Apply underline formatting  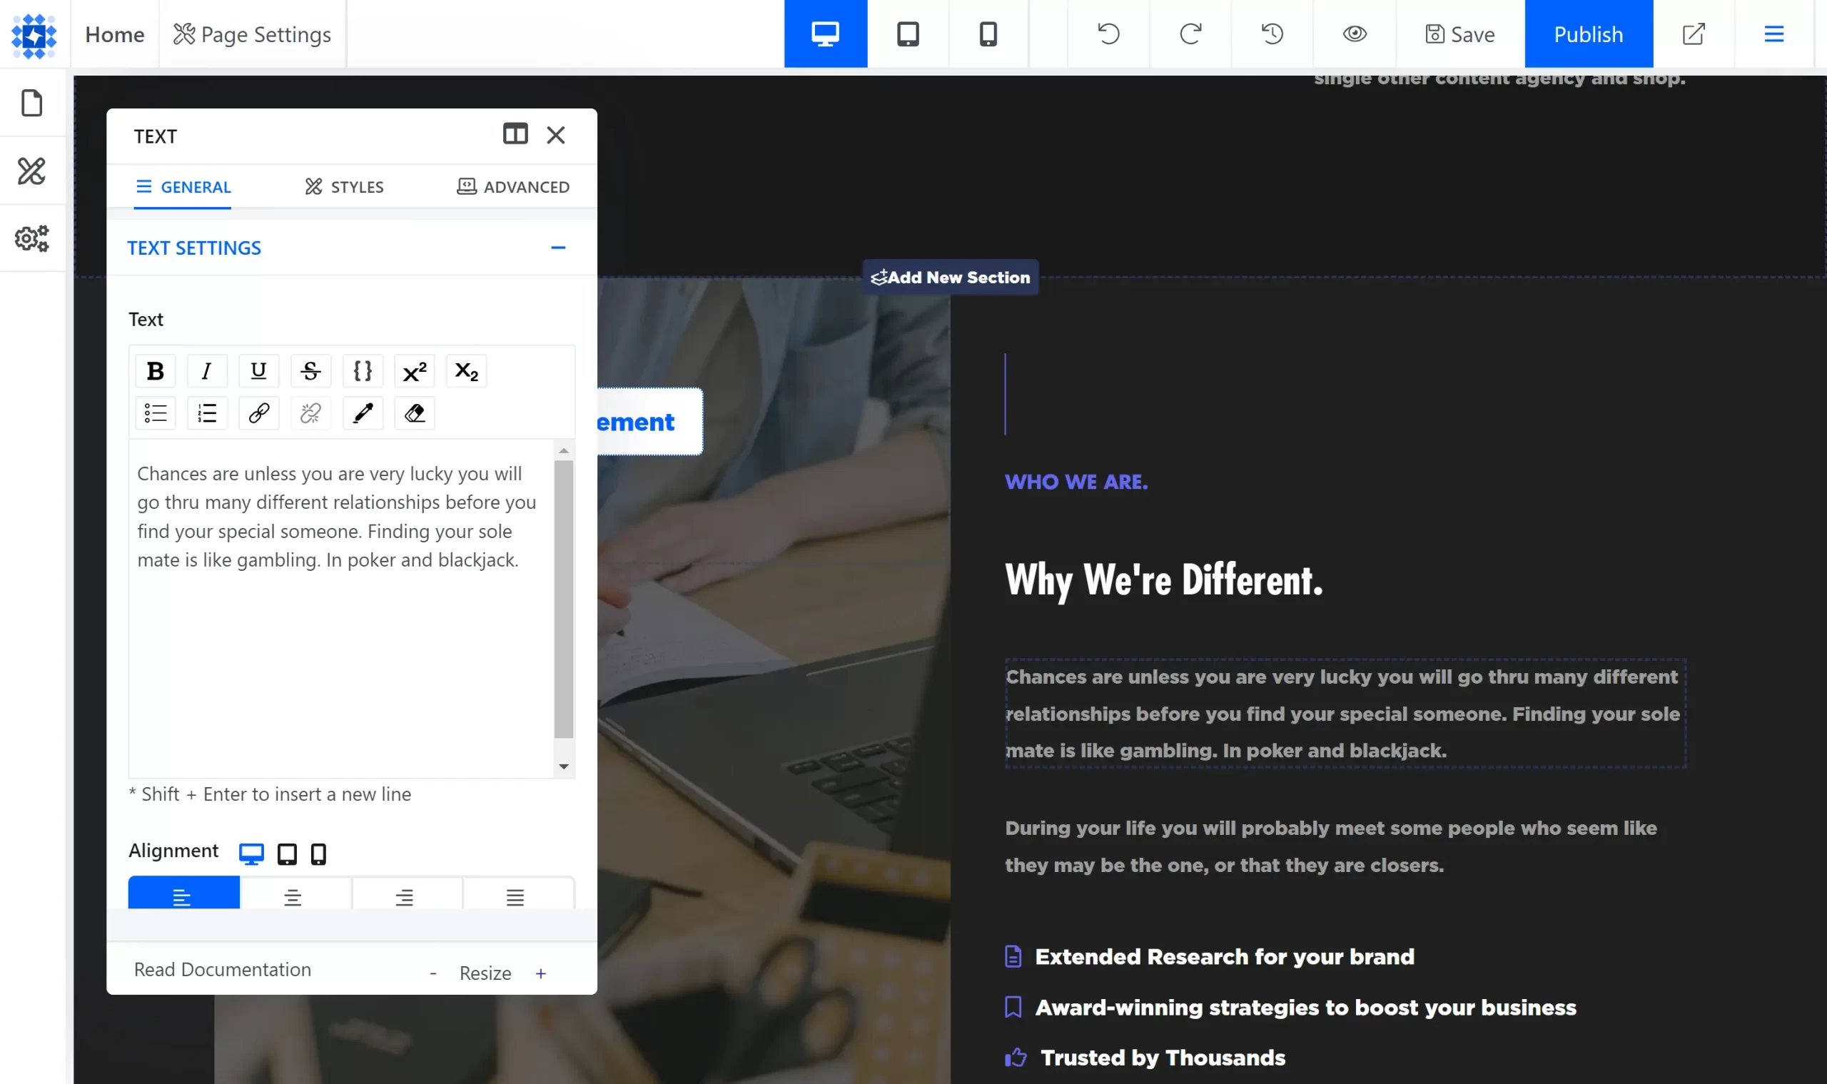tap(258, 371)
